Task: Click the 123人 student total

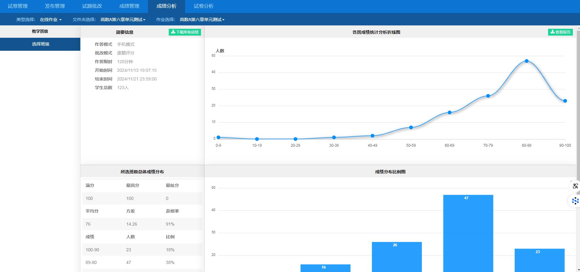Action: 123,88
